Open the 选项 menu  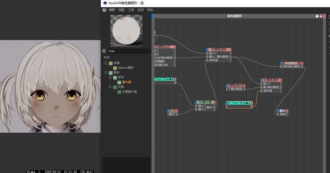141,10
